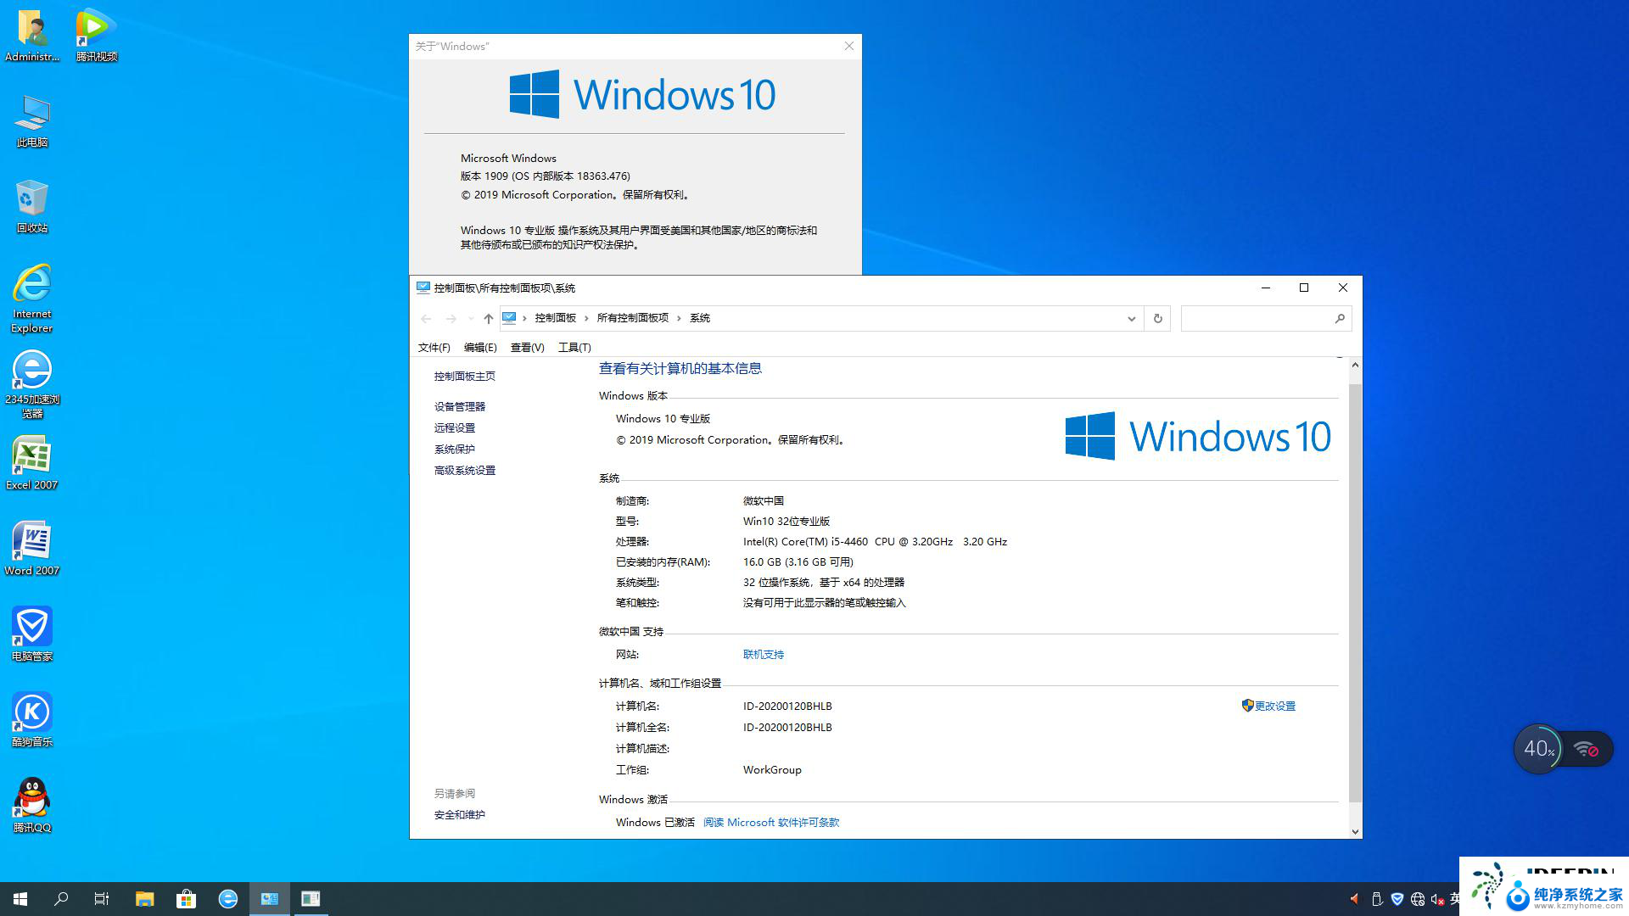Select the winver window taskbar button
The image size is (1629, 916).
click(311, 899)
